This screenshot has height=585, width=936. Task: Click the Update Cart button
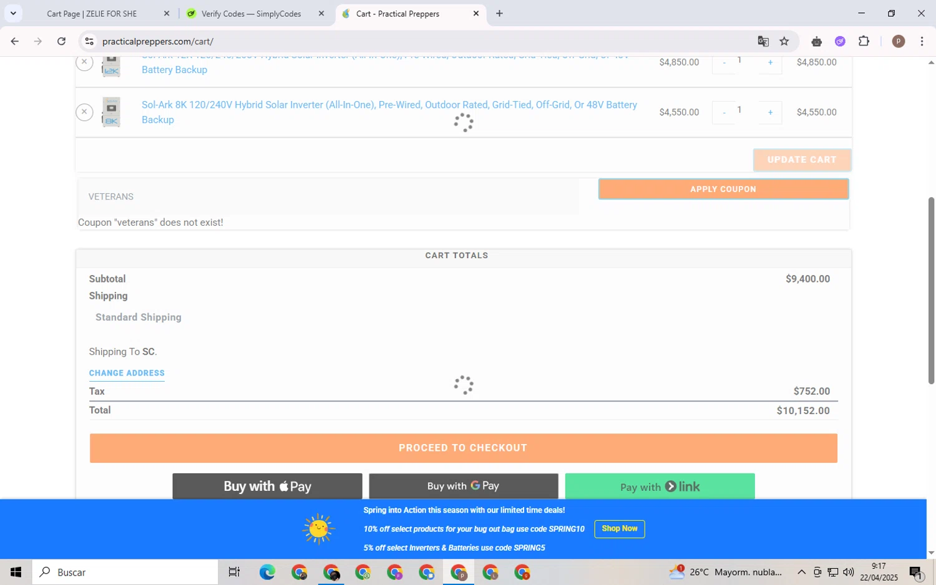[802, 160]
